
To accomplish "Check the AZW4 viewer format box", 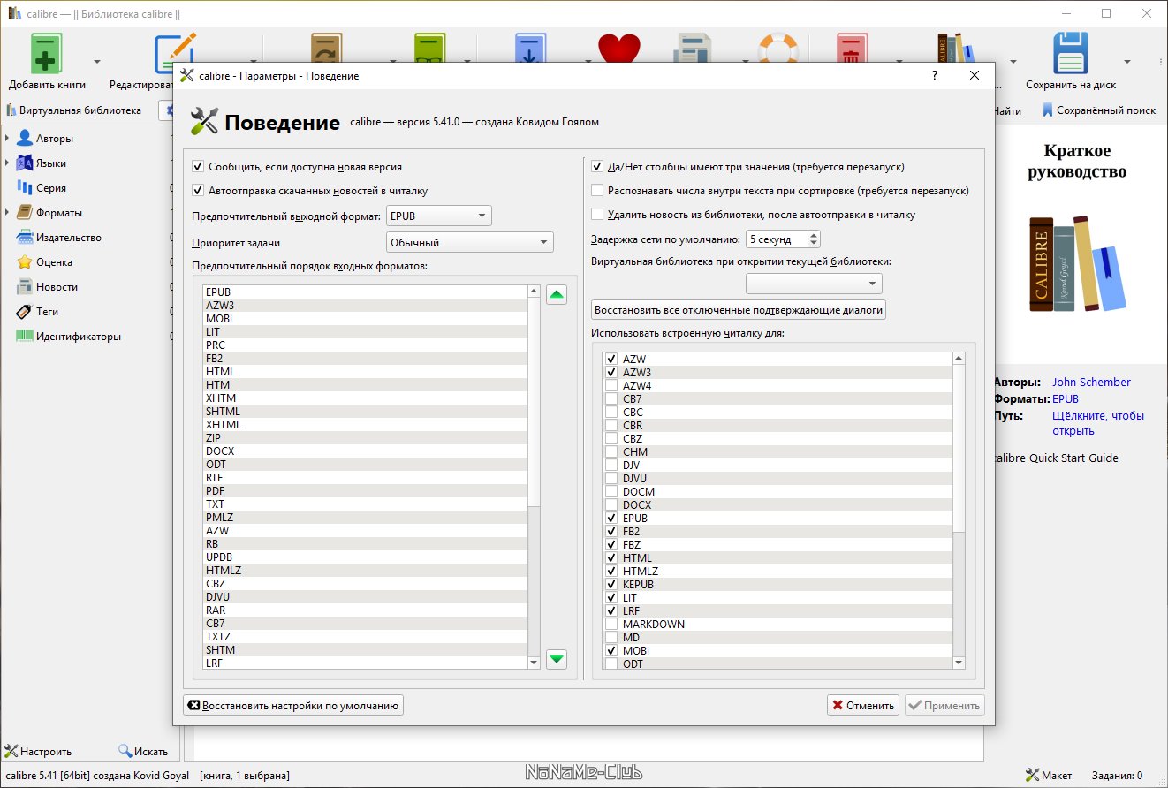I will point(611,386).
